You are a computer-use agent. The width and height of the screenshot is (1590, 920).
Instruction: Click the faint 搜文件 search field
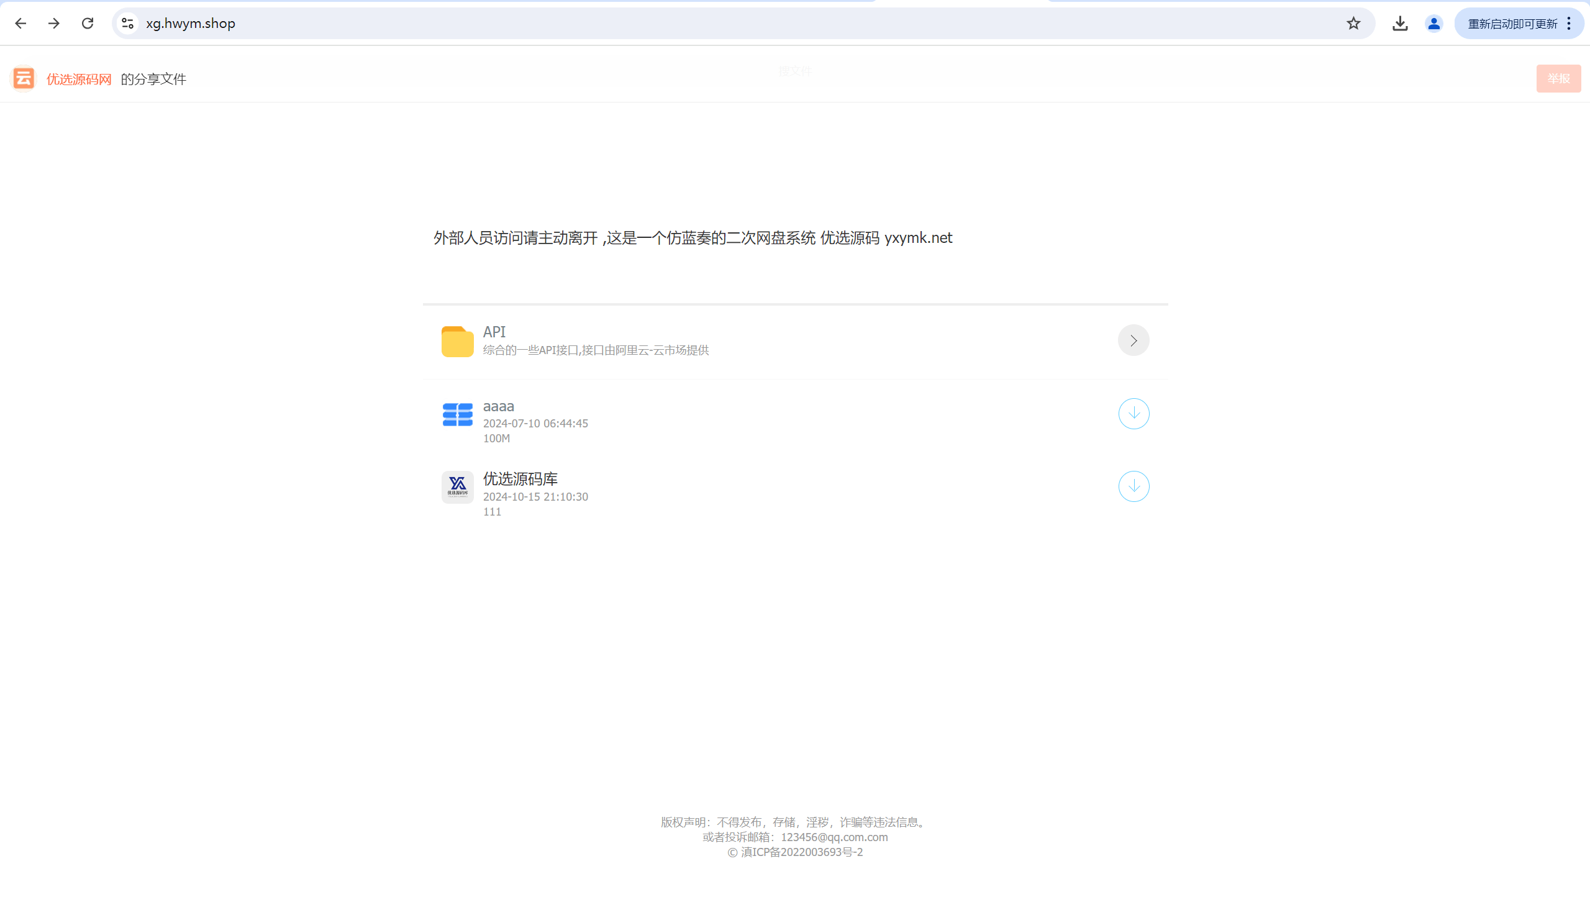point(795,71)
